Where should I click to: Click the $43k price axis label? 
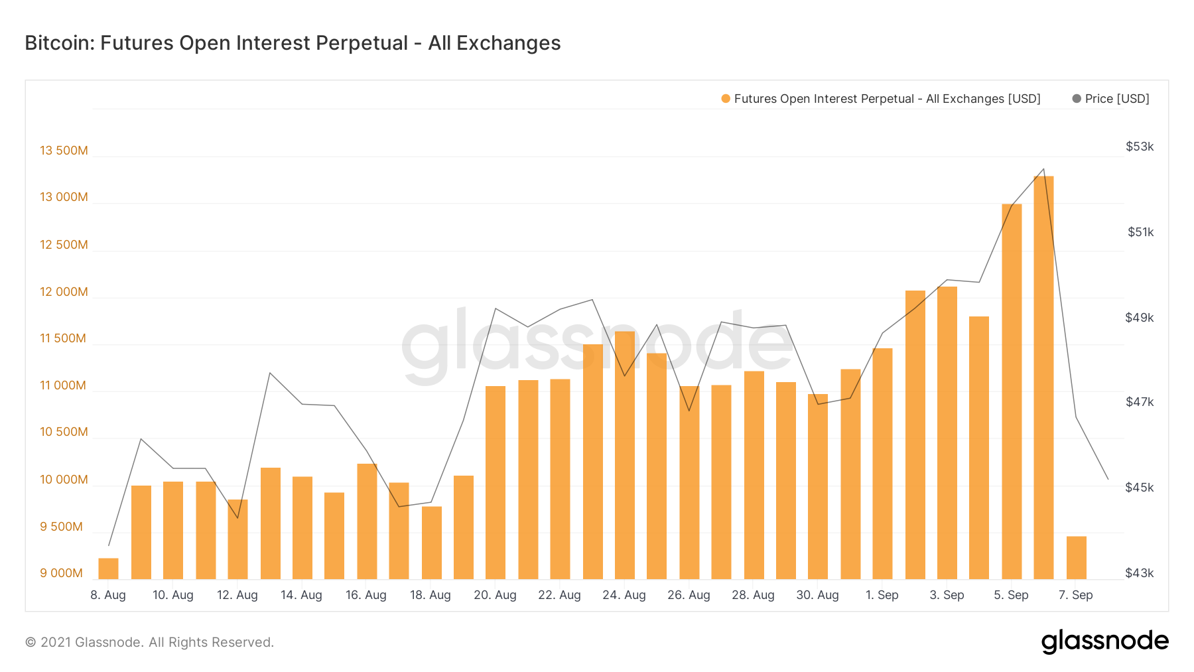(1140, 573)
